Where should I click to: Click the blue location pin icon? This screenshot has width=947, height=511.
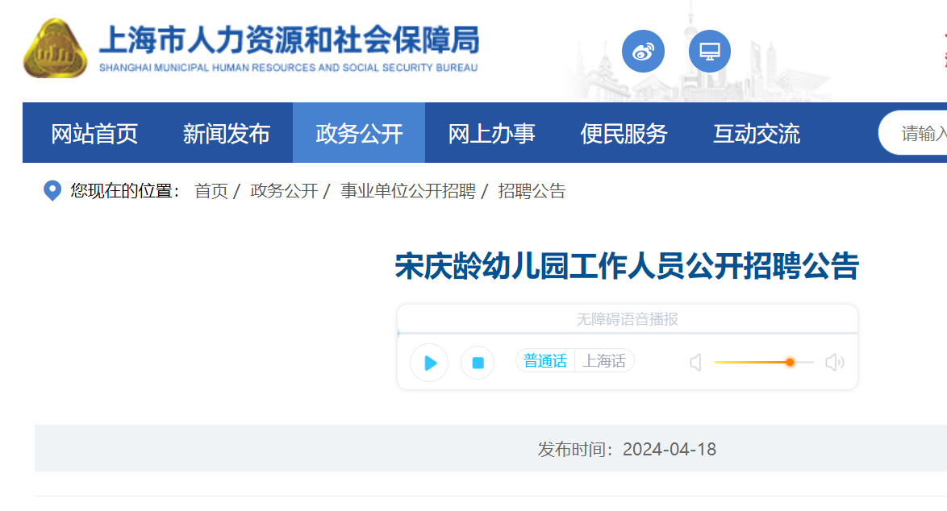coord(52,191)
